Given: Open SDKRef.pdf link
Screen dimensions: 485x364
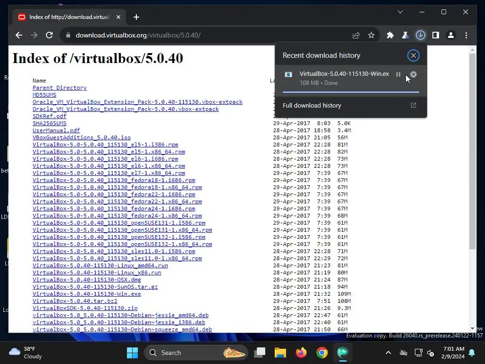Looking at the screenshot, I should tap(49, 116).
